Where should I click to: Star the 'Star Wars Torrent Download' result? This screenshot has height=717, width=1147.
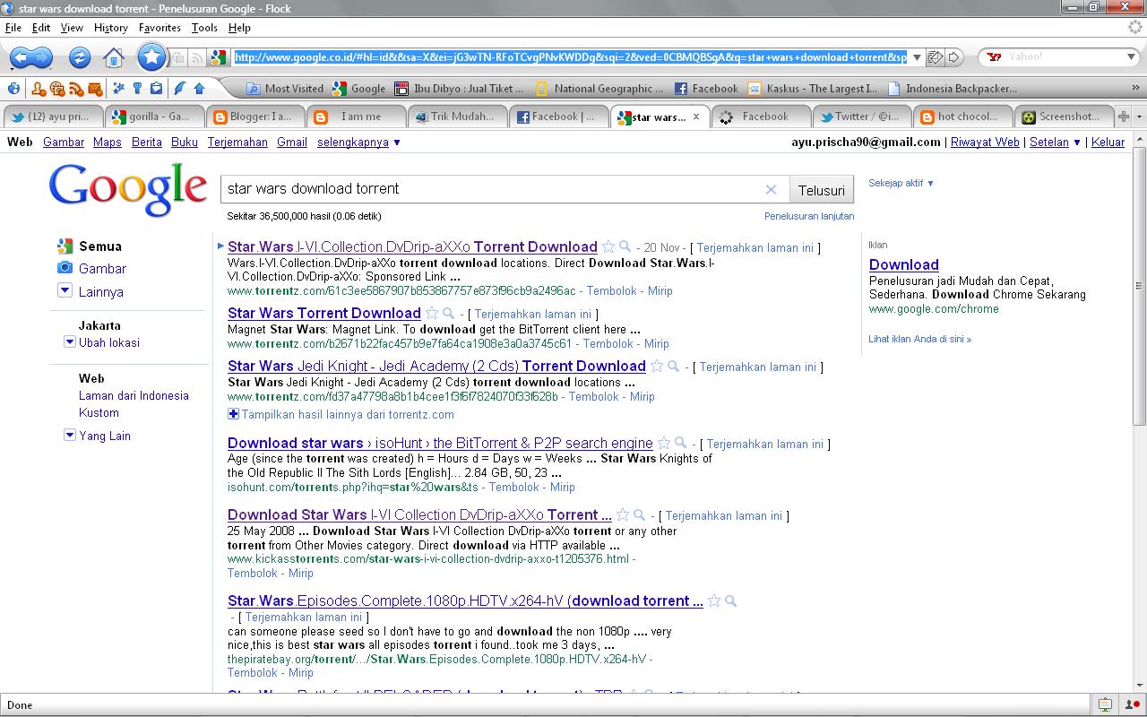pos(432,313)
